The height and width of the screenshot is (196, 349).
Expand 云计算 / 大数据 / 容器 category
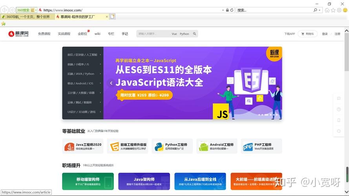83,93
